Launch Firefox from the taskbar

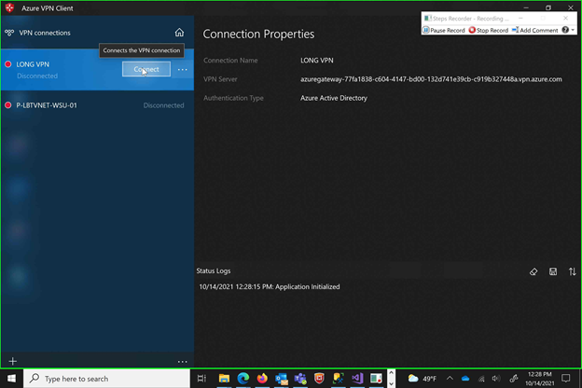tap(262, 379)
